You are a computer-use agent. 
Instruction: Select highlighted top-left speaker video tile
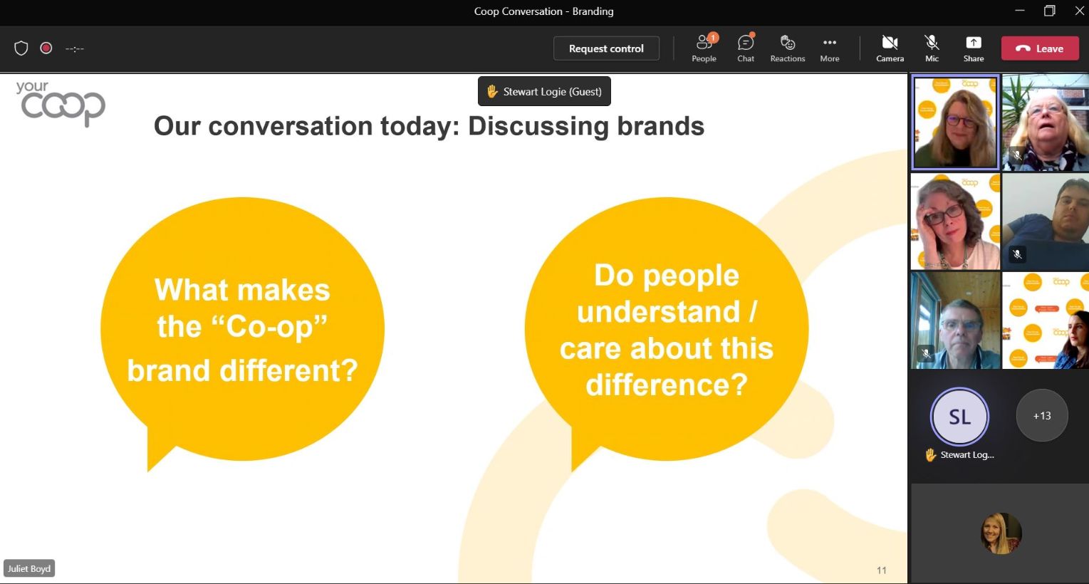[955, 122]
